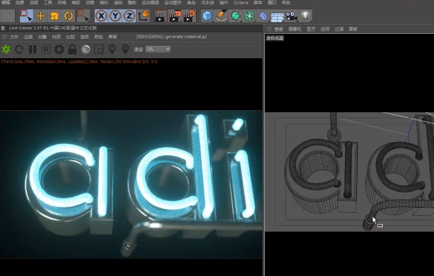Screen dimensions: 434x276
Task: Activate the Scale tool
Action: pyautogui.click(x=54, y=16)
